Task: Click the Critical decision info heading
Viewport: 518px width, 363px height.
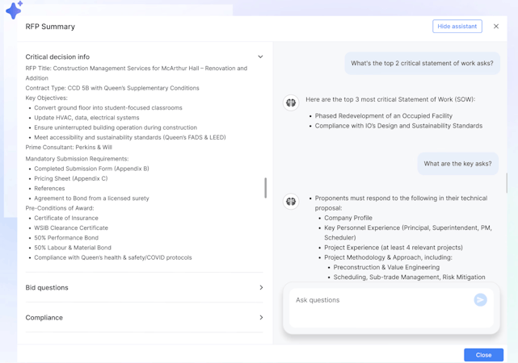Action: 57,57
